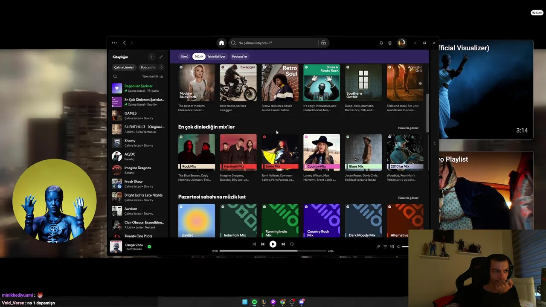Open the Rock Mix card
The width and height of the screenshot is (546, 307).
click(197, 158)
